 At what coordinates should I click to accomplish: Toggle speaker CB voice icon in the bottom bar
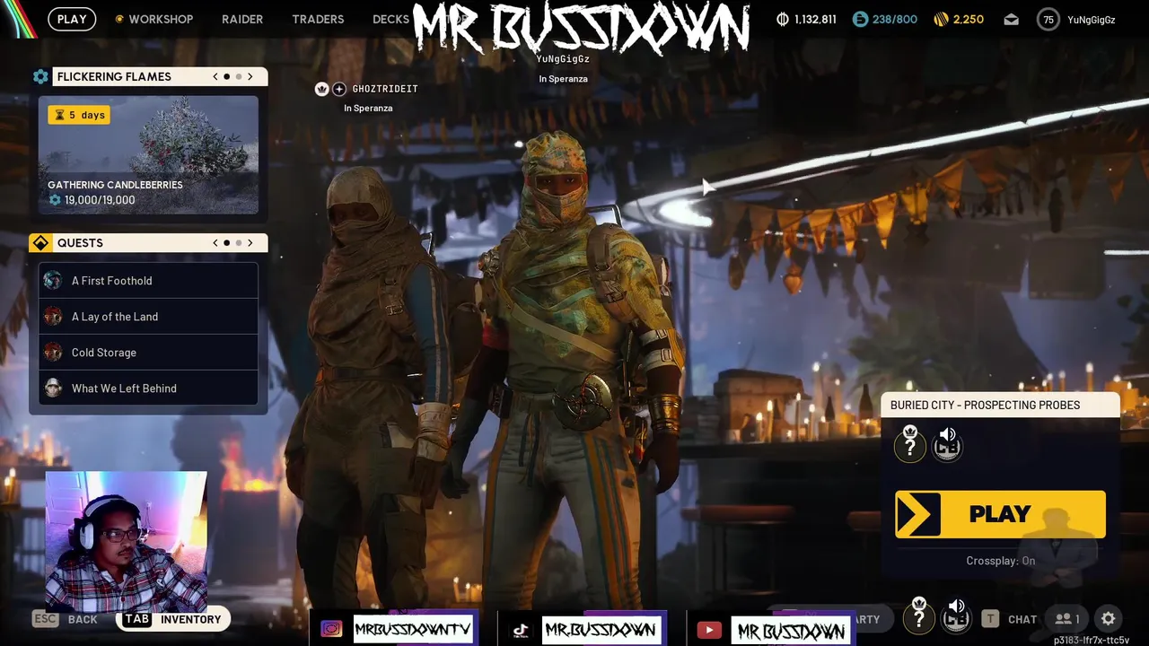coord(956,615)
